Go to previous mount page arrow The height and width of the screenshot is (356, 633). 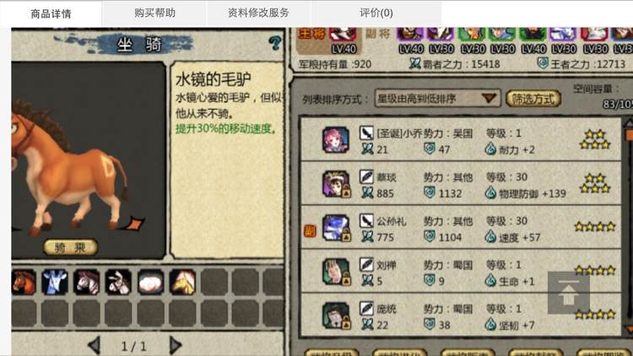click(x=94, y=346)
